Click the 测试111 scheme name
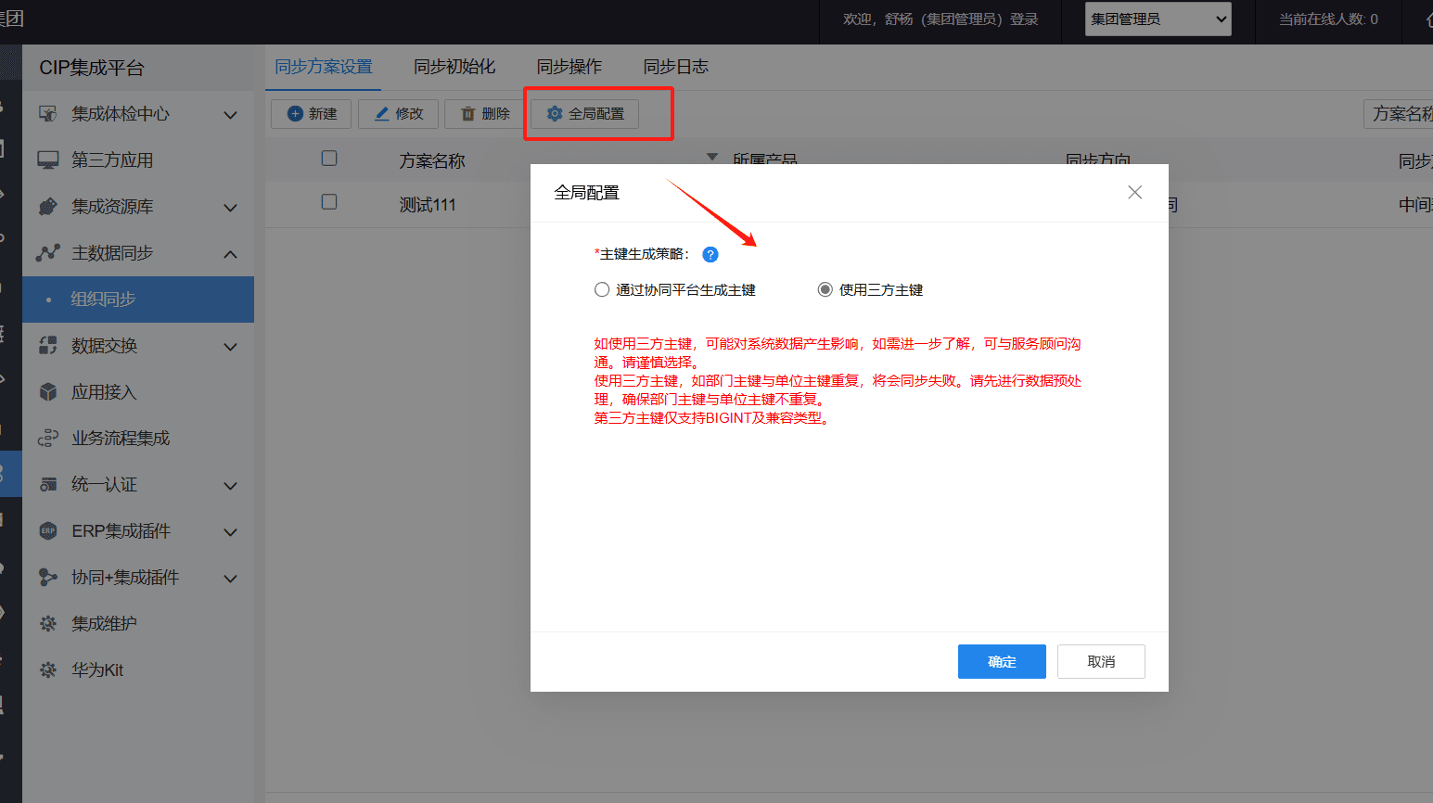1433x803 pixels. (428, 205)
